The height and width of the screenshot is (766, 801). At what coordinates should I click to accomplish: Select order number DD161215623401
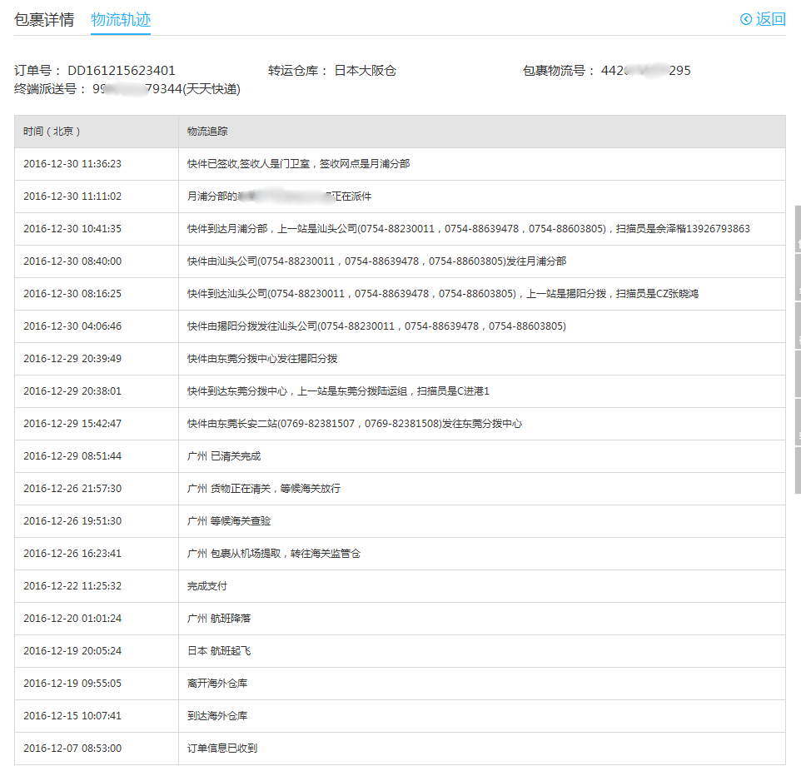[122, 71]
